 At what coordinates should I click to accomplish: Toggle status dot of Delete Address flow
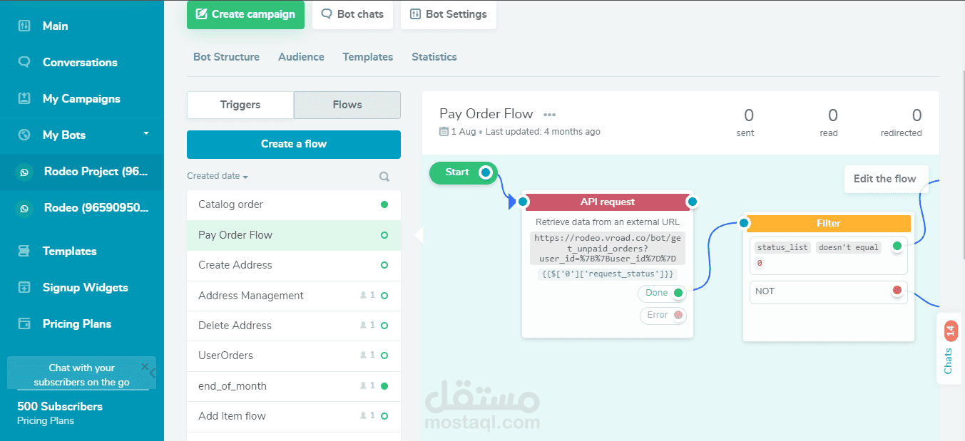[384, 326]
